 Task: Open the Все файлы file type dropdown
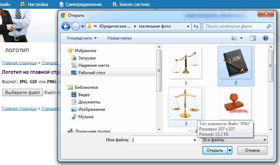pos(234,140)
